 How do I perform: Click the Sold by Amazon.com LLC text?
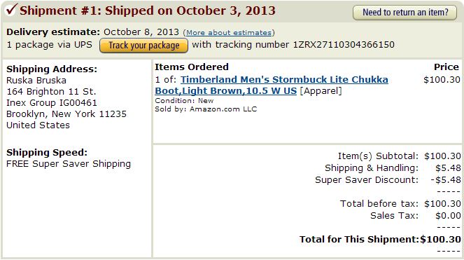pyautogui.click(x=206, y=109)
